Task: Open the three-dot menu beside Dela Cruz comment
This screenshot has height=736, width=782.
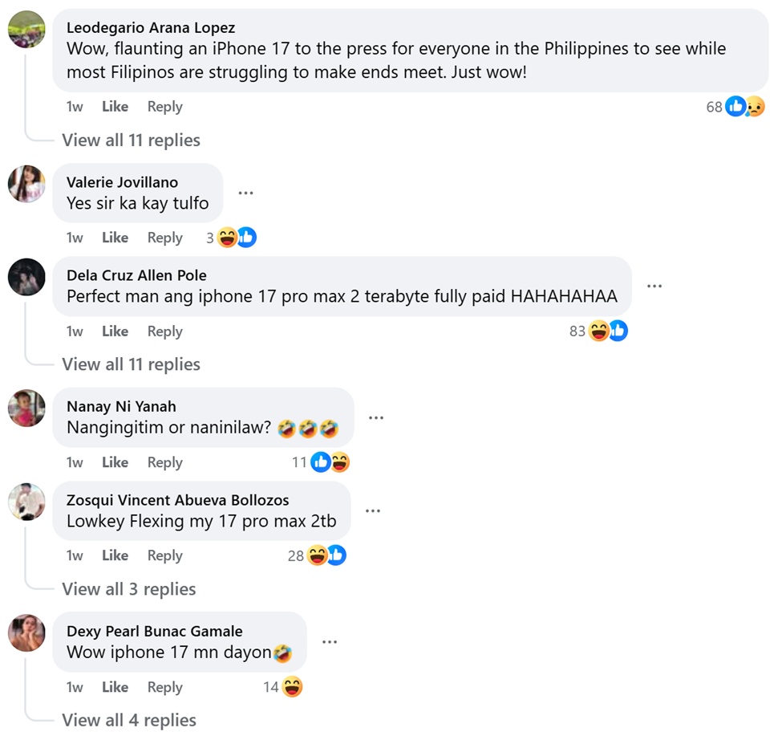Action: point(654,286)
